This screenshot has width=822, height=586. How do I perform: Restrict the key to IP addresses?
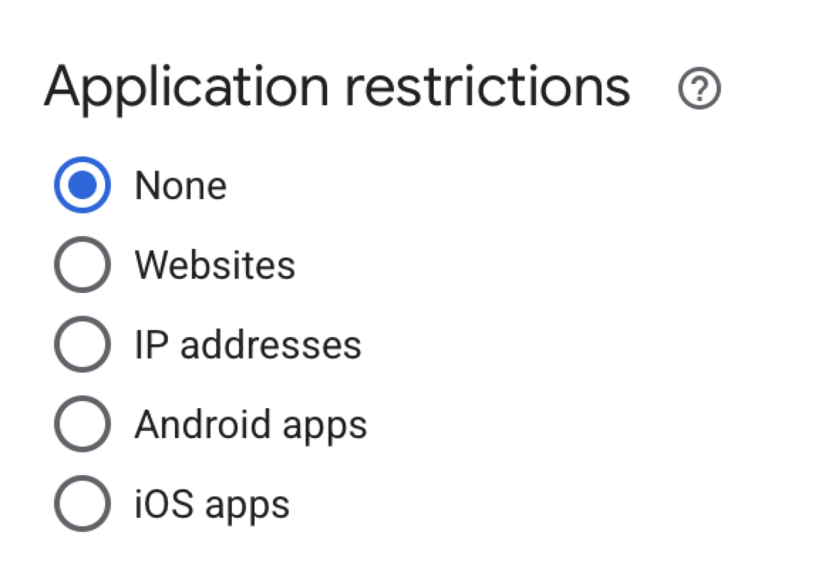(82, 345)
